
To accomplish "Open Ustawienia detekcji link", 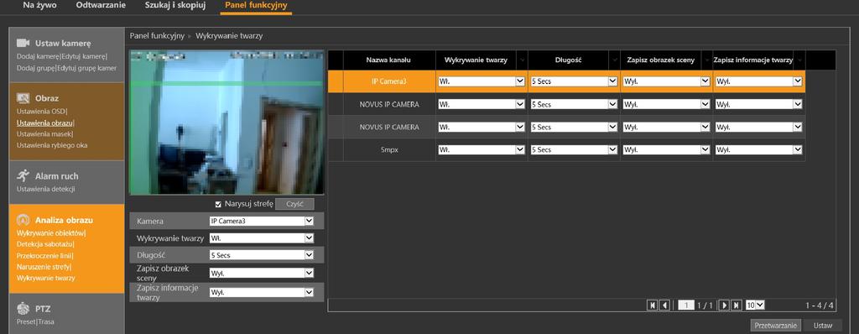I will pos(45,189).
